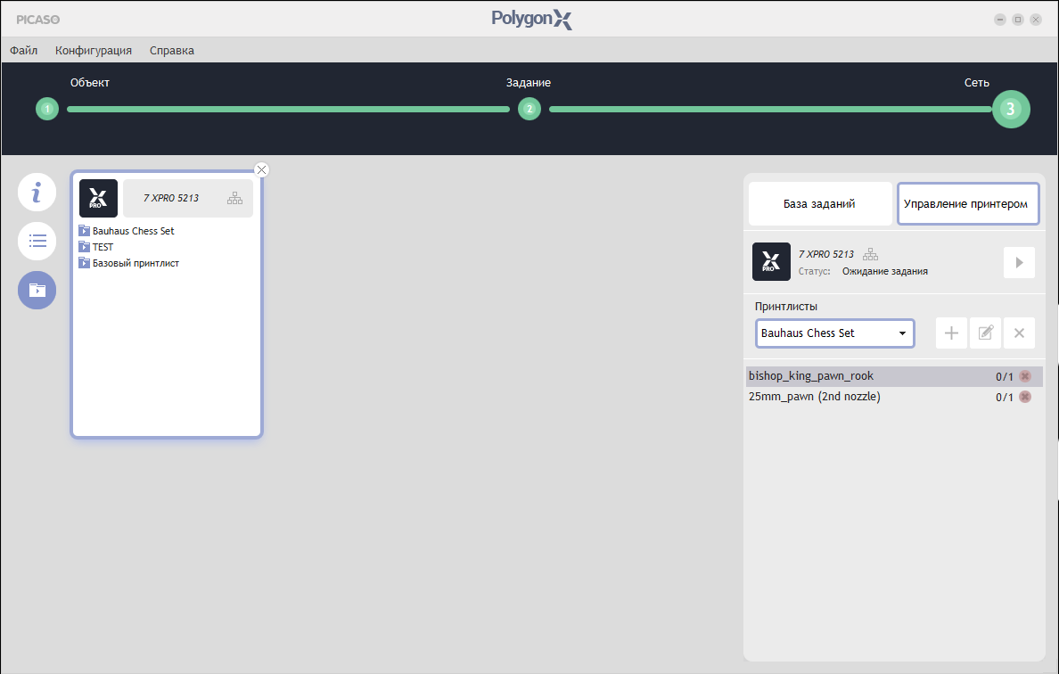This screenshot has width=1059, height=674.
Task: Start printing with the play button
Action: pos(1019,263)
